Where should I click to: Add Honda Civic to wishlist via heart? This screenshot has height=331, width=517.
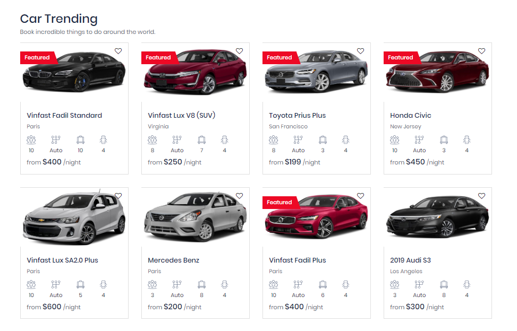(481, 51)
